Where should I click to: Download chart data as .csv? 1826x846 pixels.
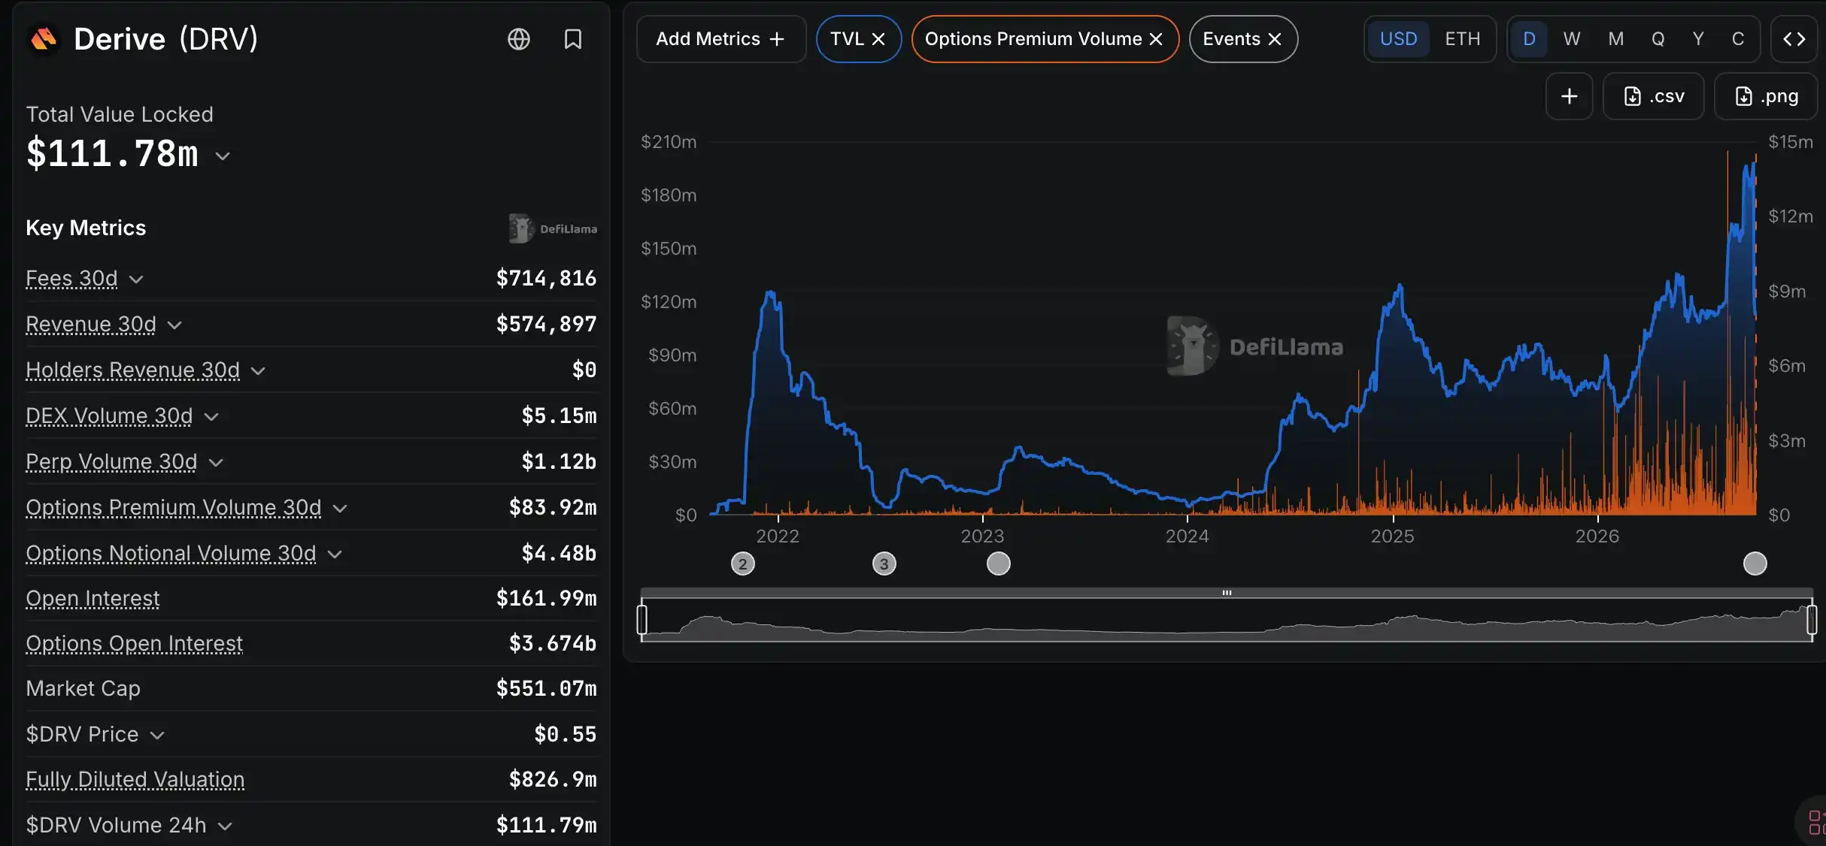(x=1654, y=96)
